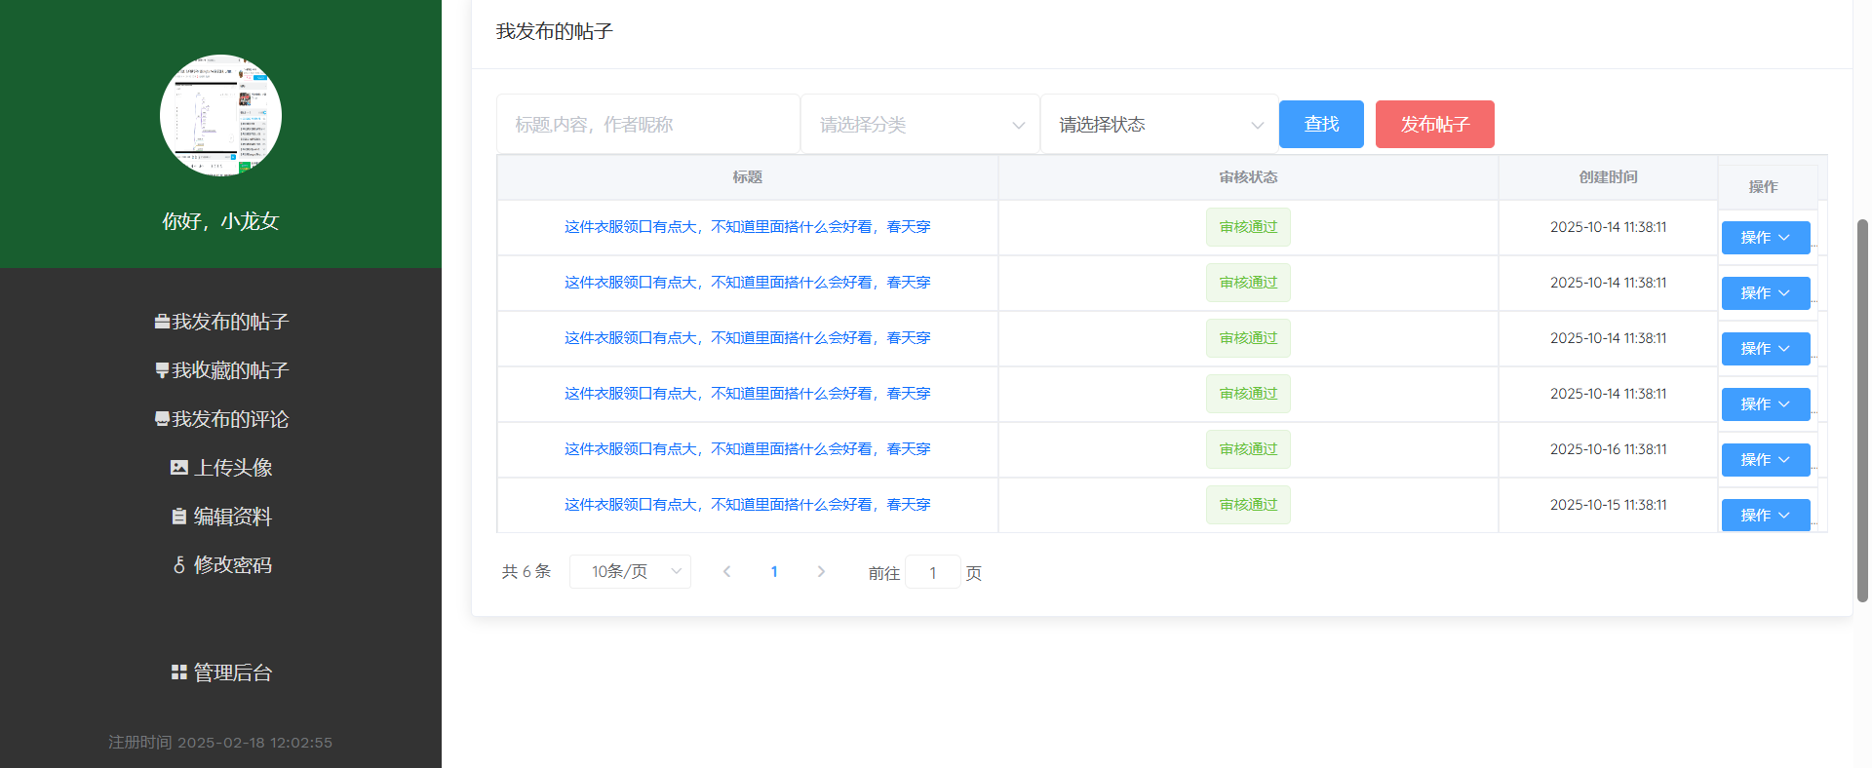Screen dimensions: 1872x768
Task: Click 审核通过 tag in the first row
Action: [1248, 227]
